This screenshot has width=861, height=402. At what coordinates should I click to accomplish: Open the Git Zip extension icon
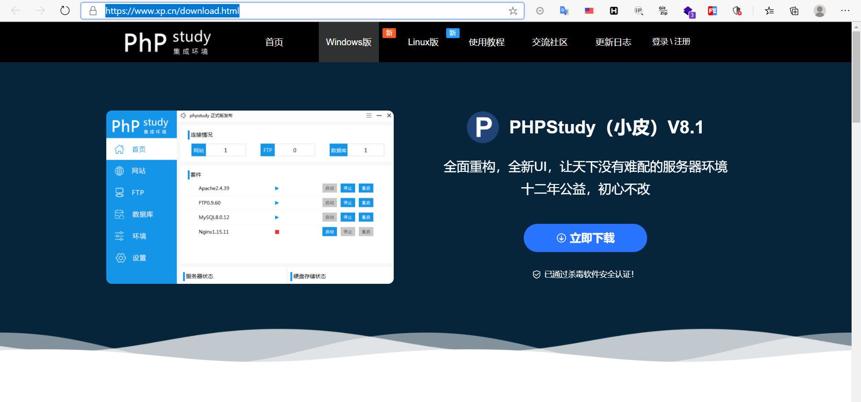point(663,11)
